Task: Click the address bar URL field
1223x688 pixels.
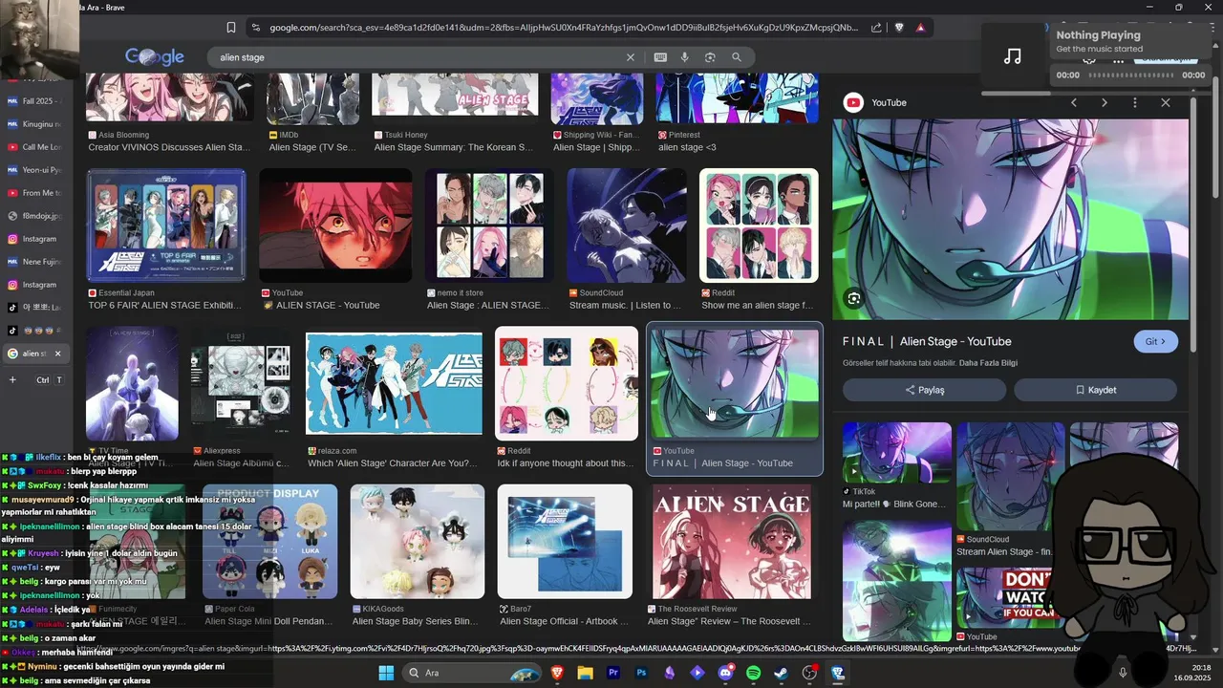Action: (x=564, y=28)
